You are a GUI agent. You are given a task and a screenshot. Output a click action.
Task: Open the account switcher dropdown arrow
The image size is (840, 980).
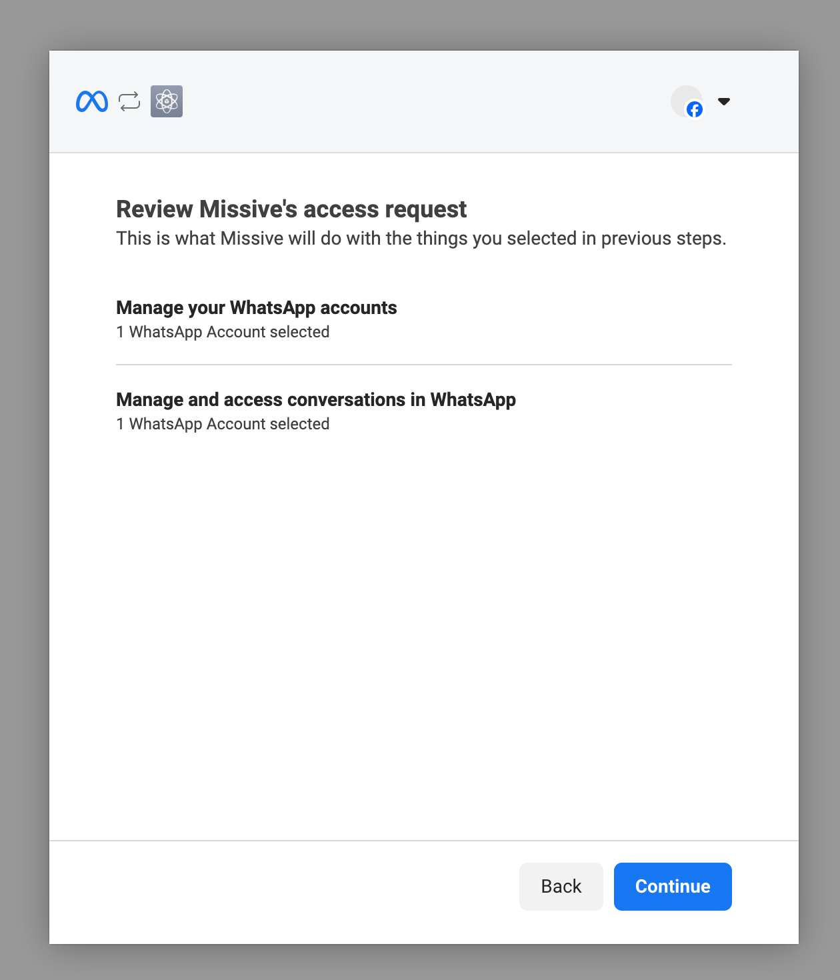click(724, 102)
